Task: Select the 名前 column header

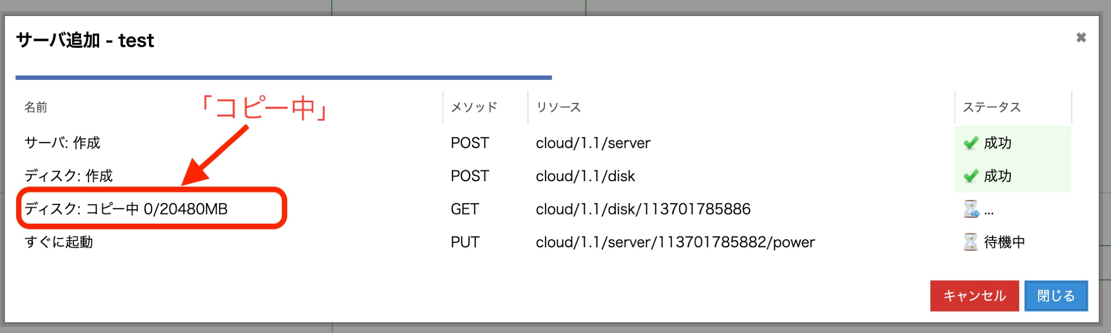Action: pyautogui.click(x=36, y=107)
